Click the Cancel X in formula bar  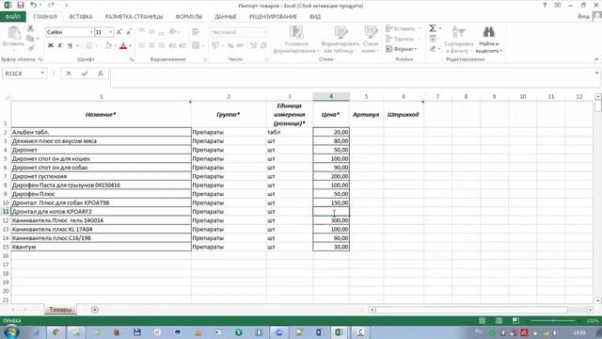pos(69,73)
